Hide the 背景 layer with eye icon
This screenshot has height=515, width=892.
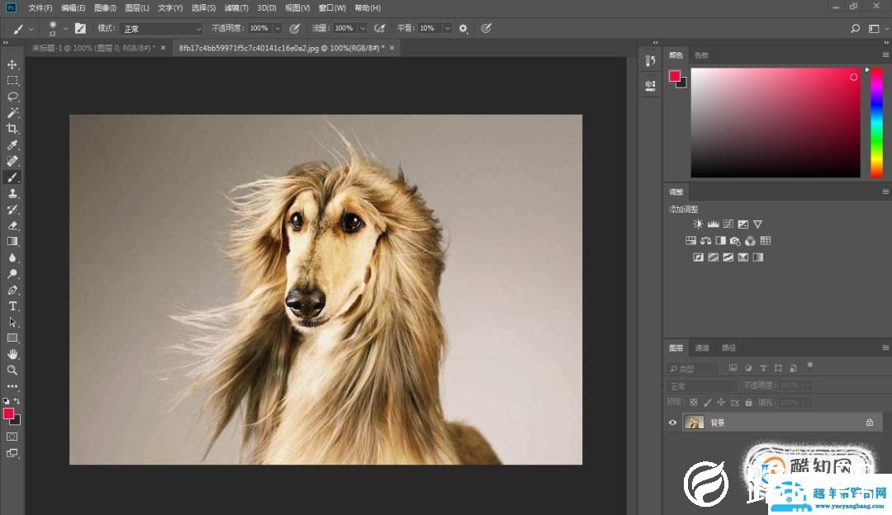pyautogui.click(x=672, y=423)
